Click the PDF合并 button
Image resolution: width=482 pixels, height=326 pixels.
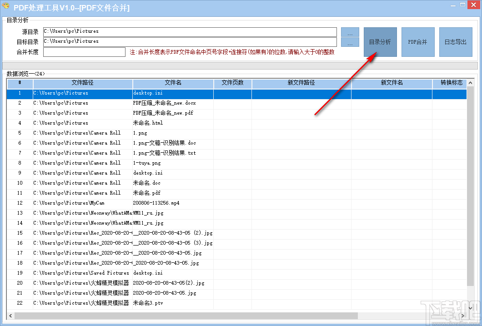pos(418,42)
